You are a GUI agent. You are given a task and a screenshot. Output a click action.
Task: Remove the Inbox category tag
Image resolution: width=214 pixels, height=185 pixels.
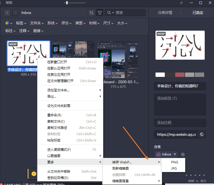[175, 154]
